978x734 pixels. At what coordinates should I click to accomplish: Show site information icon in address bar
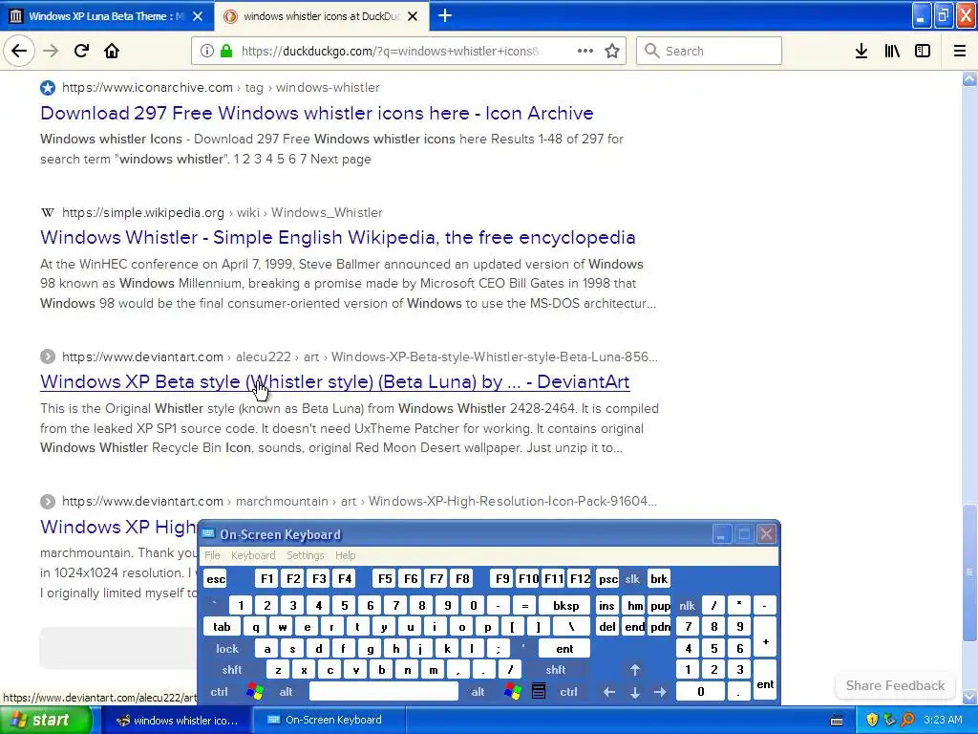click(x=207, y=51)
